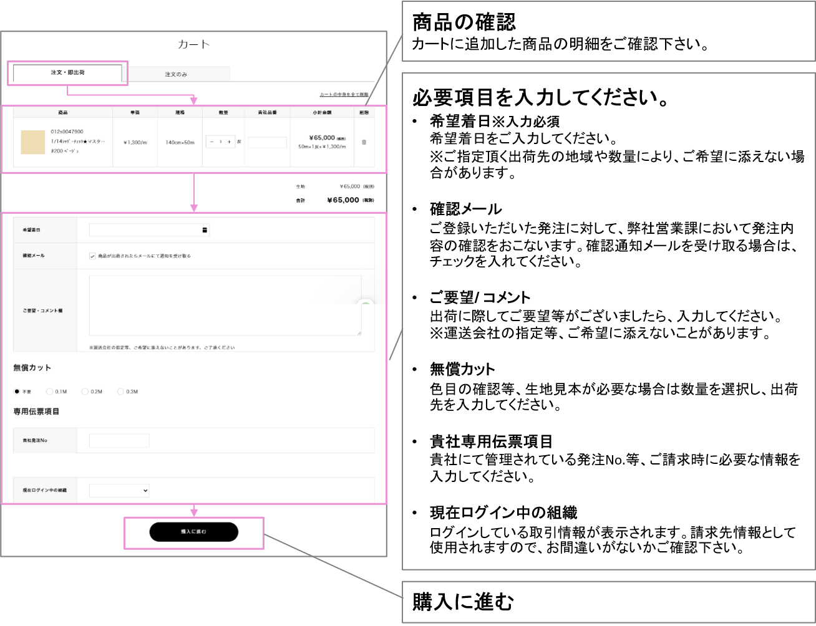
Task: Select the 0.3M free cut option
Action: pos(120,392)
